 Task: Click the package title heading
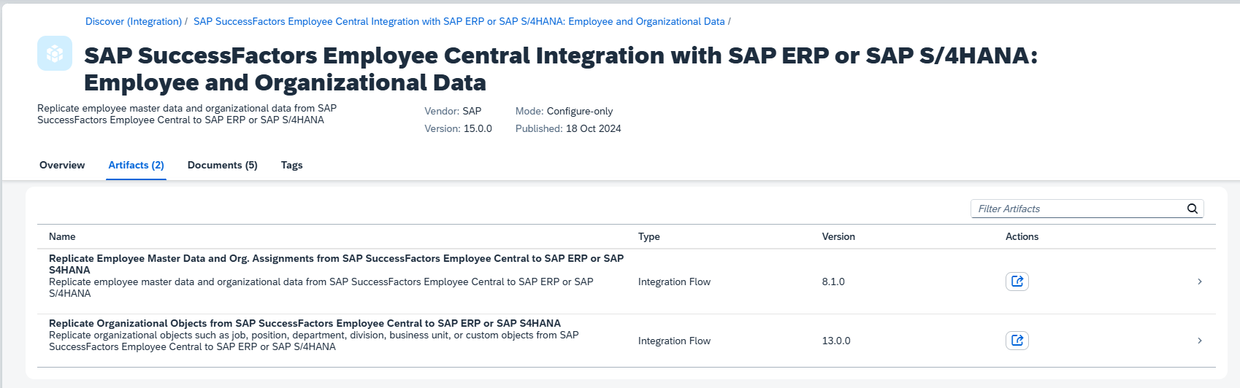point(561,69)
